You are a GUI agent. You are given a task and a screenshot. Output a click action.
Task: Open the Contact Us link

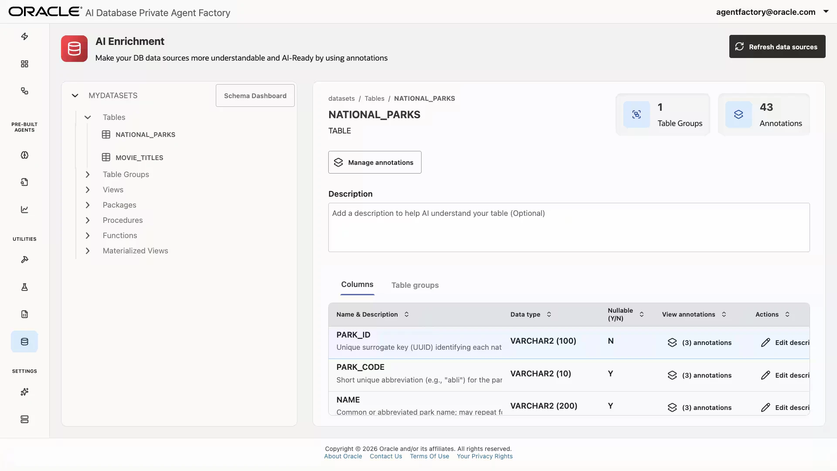pos(386,456)
